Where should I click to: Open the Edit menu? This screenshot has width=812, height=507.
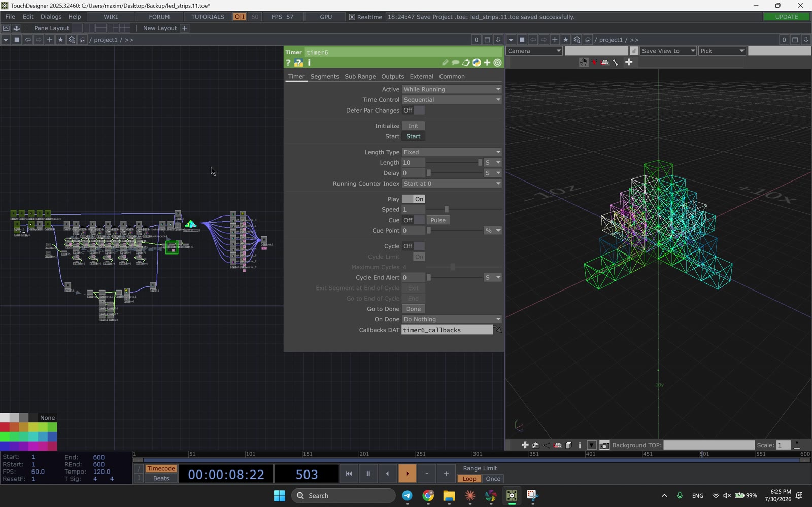coord(28,17)
